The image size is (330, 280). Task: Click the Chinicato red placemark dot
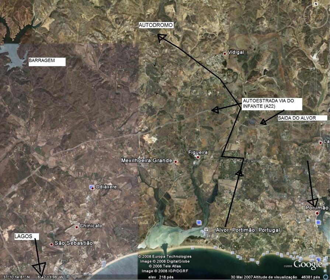click(x=77, y=227)
